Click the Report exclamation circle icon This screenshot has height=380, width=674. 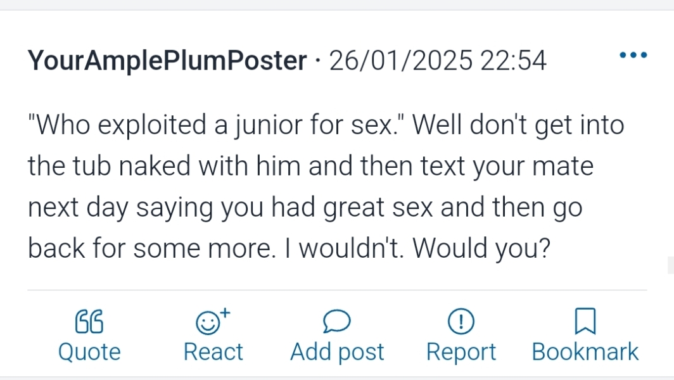(461, 322)
